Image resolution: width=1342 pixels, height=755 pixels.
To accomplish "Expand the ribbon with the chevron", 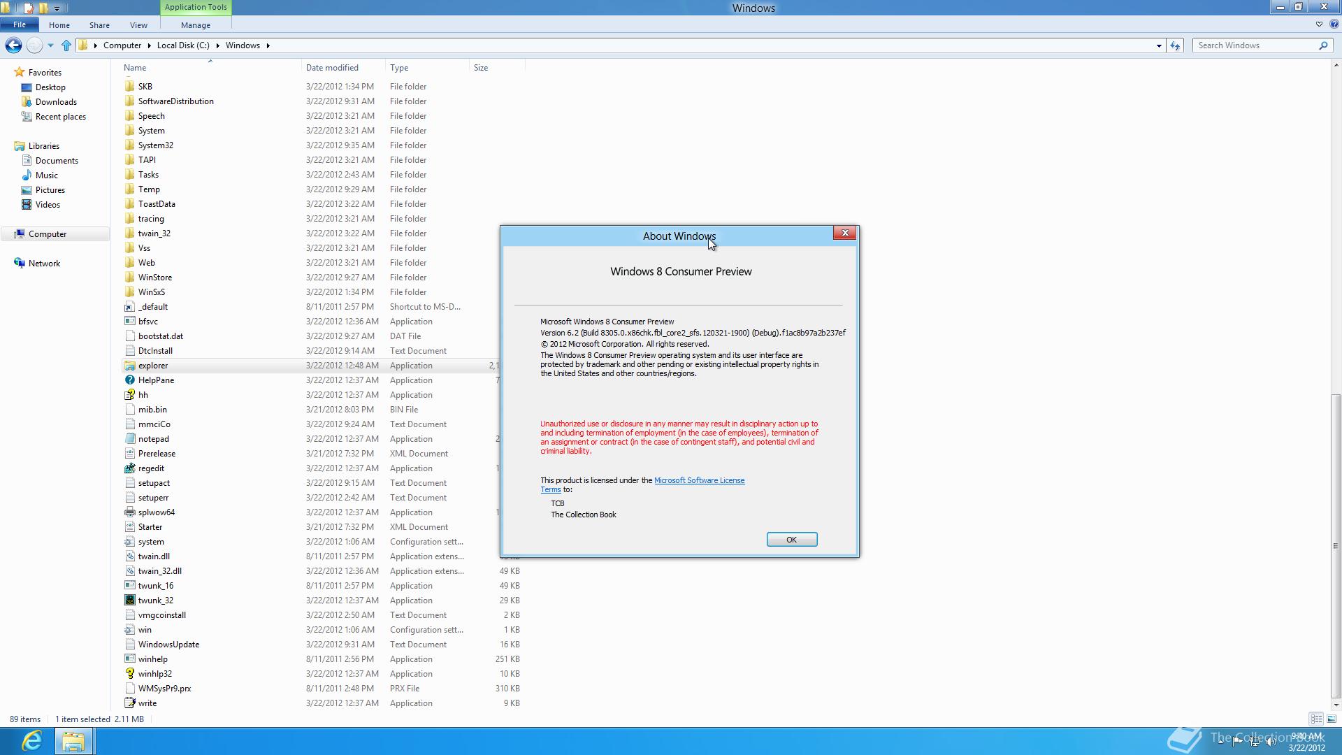I will point(1319,24).
